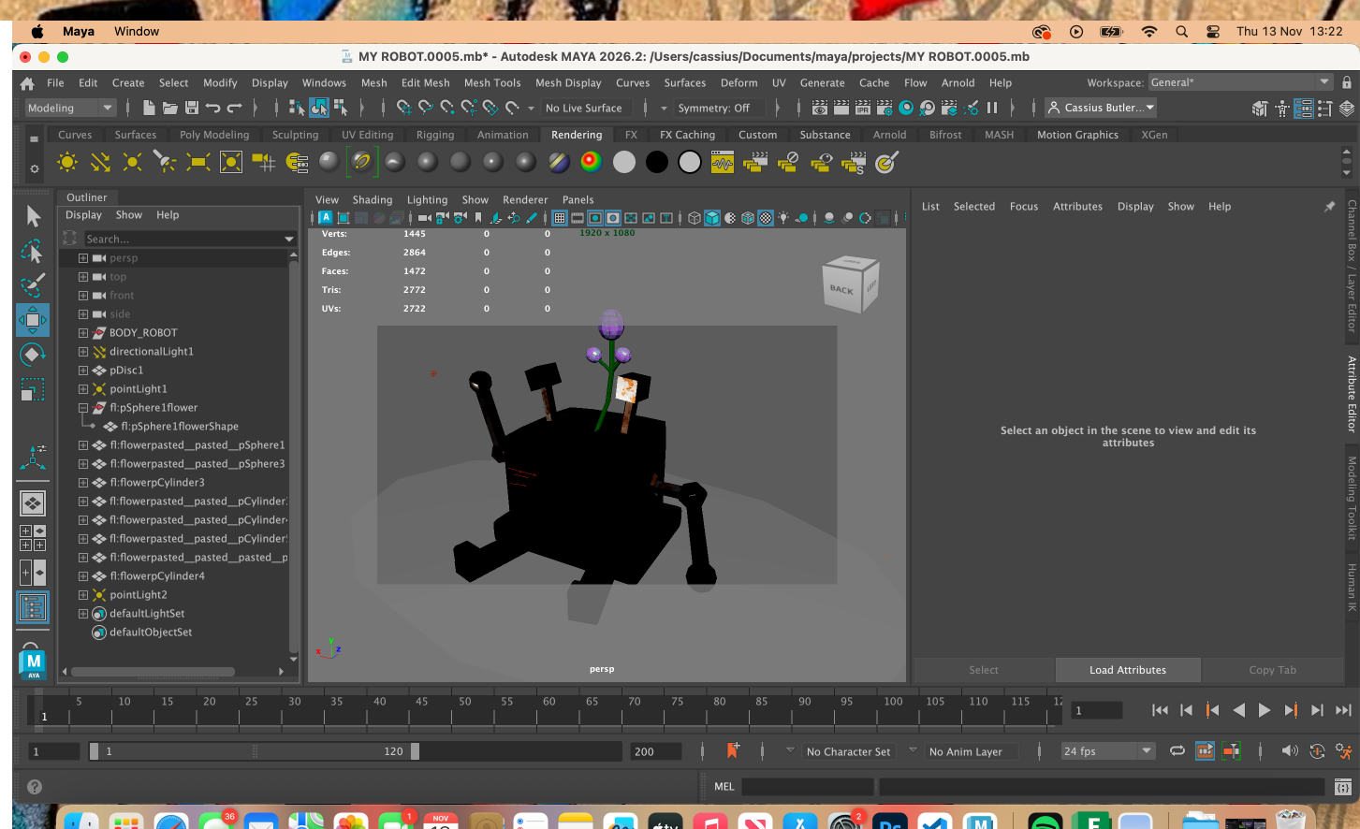Viewport: 1360px width, 829px height.
Task: Click the Outliner search field
Action: (189, 239)
